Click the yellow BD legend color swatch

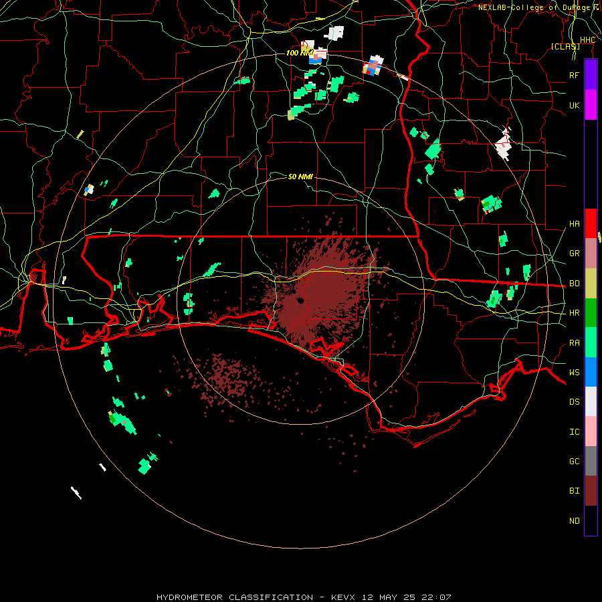pos(591,283)
